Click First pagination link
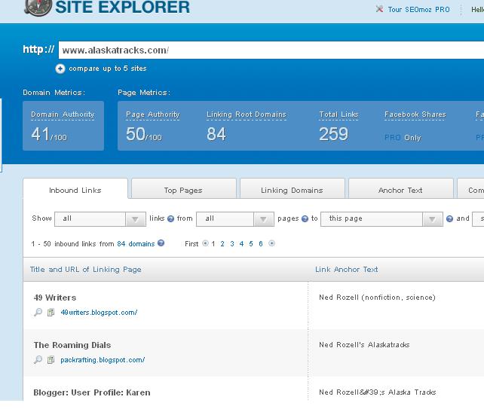Viewport: 484px width, 409px height. [x=191, y=244]
